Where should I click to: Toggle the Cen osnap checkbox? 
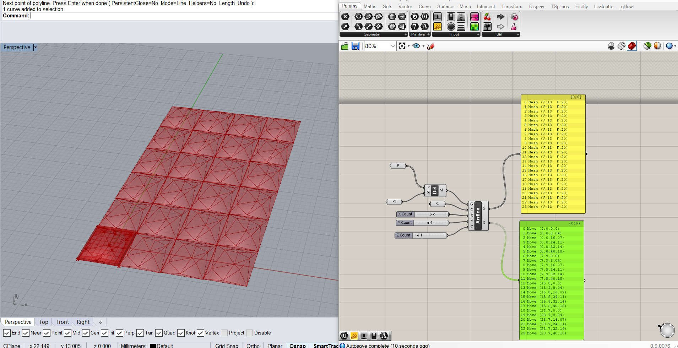pos(86,333)
